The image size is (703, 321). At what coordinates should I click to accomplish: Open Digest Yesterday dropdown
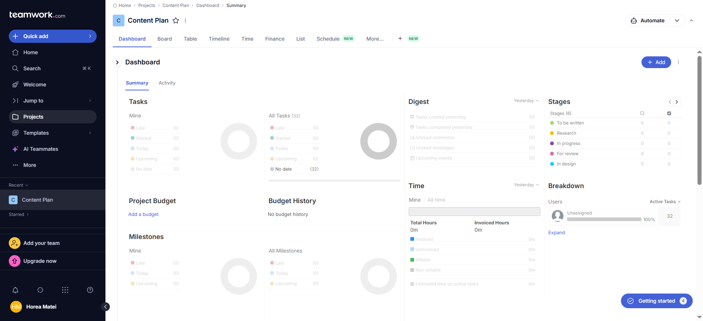pos(526,101)
